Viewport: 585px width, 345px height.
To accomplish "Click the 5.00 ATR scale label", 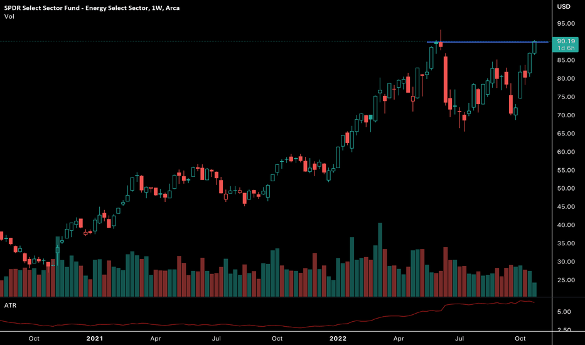I will 564,312.
